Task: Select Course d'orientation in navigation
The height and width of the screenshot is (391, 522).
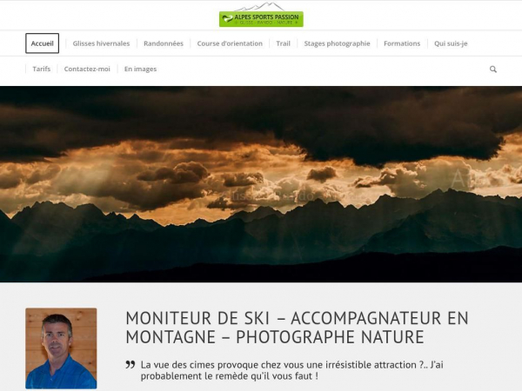Action: pyautogui.click(x=230, y=43)
